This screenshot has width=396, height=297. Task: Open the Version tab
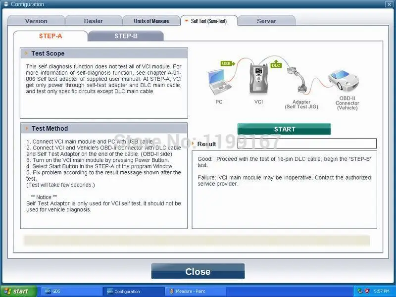(x=36, y=21)
